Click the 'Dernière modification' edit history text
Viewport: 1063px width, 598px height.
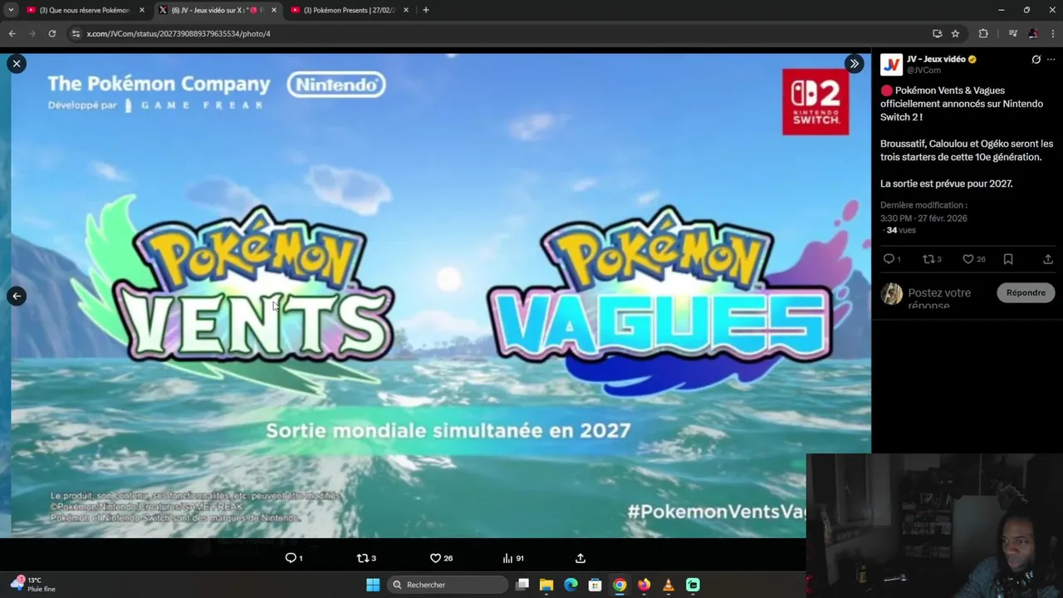tap(923, 205)
